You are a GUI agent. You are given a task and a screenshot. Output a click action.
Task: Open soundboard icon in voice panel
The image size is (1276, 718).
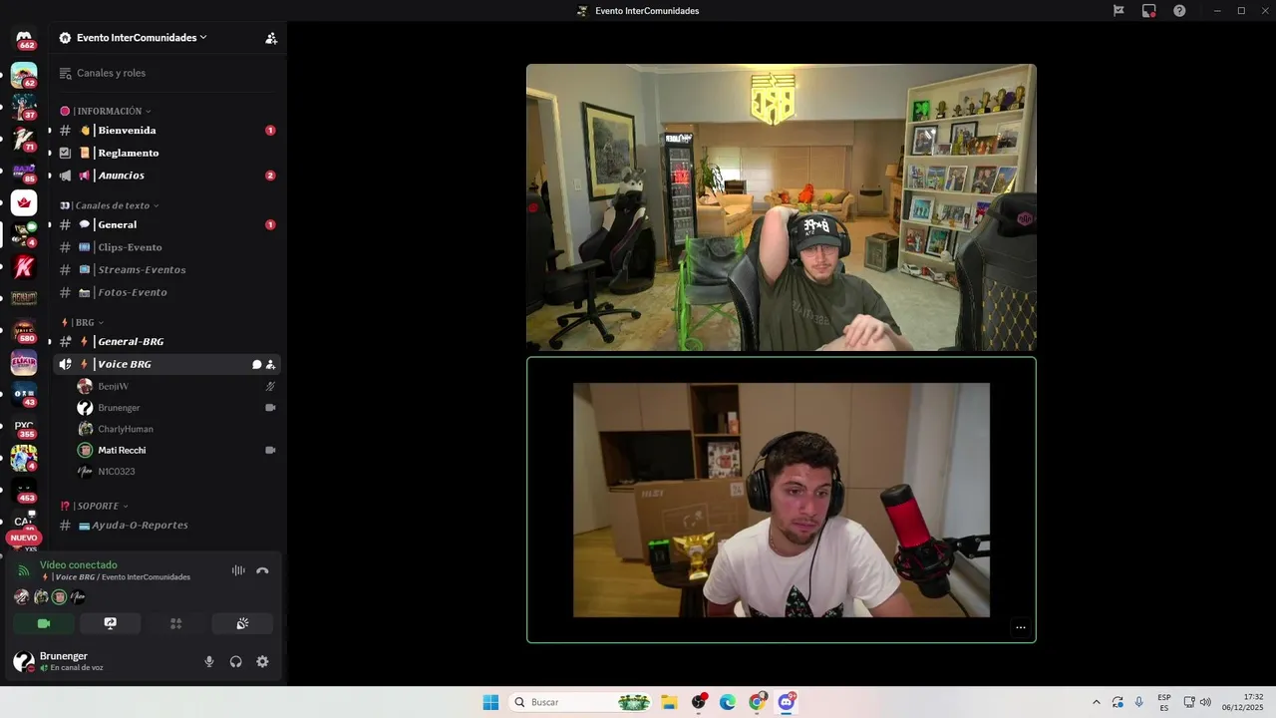pyautogui.click(x=242, y=623)
